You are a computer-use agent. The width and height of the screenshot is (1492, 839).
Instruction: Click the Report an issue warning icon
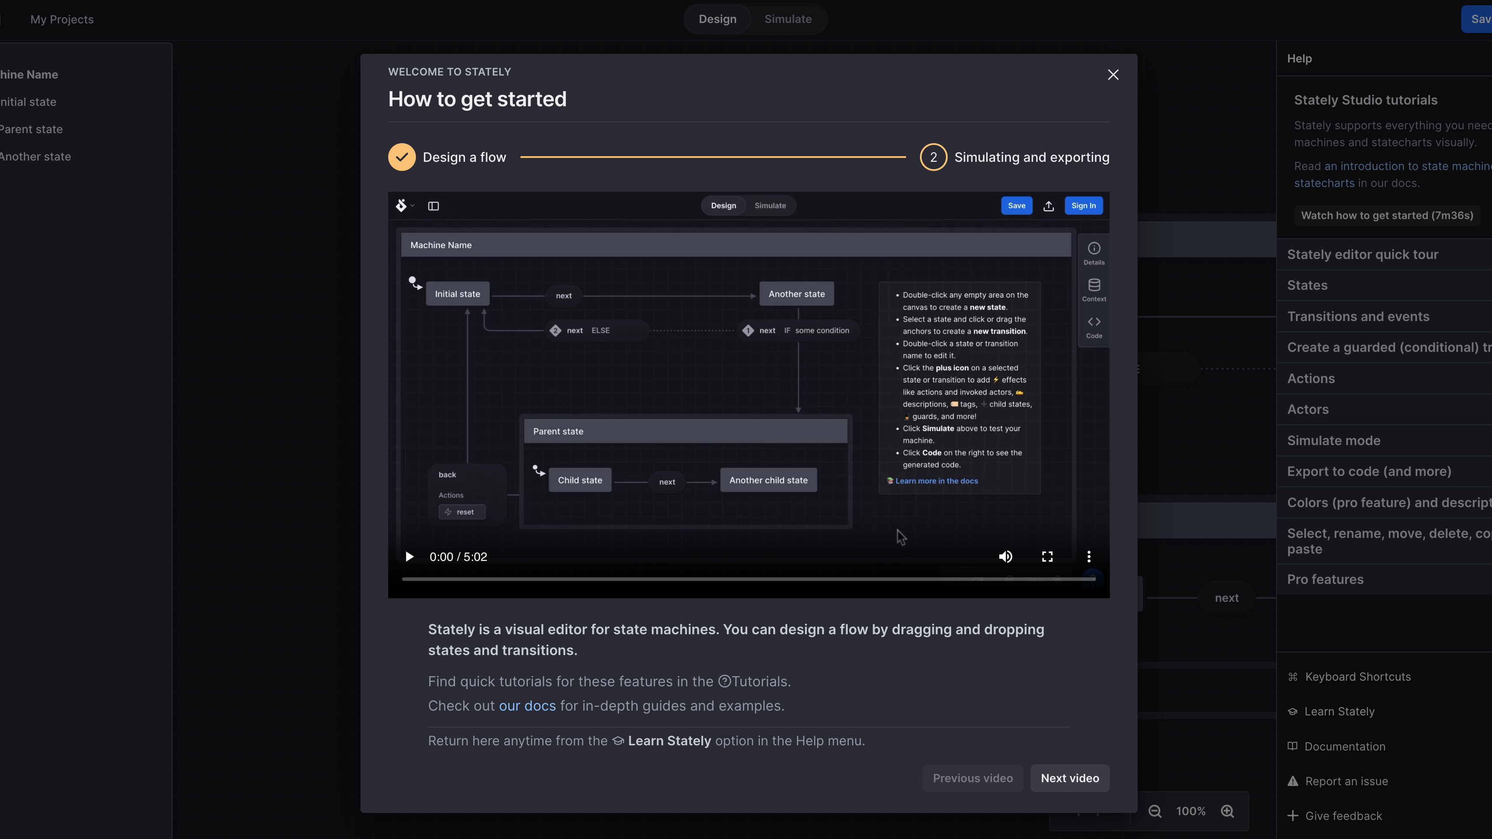(1293, 781)
